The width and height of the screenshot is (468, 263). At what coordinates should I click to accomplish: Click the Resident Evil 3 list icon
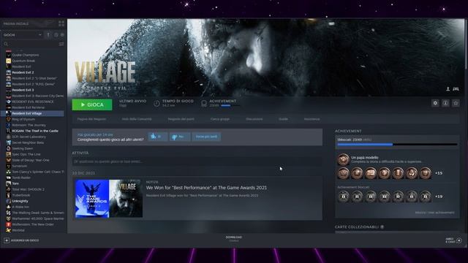coord(8,90)
